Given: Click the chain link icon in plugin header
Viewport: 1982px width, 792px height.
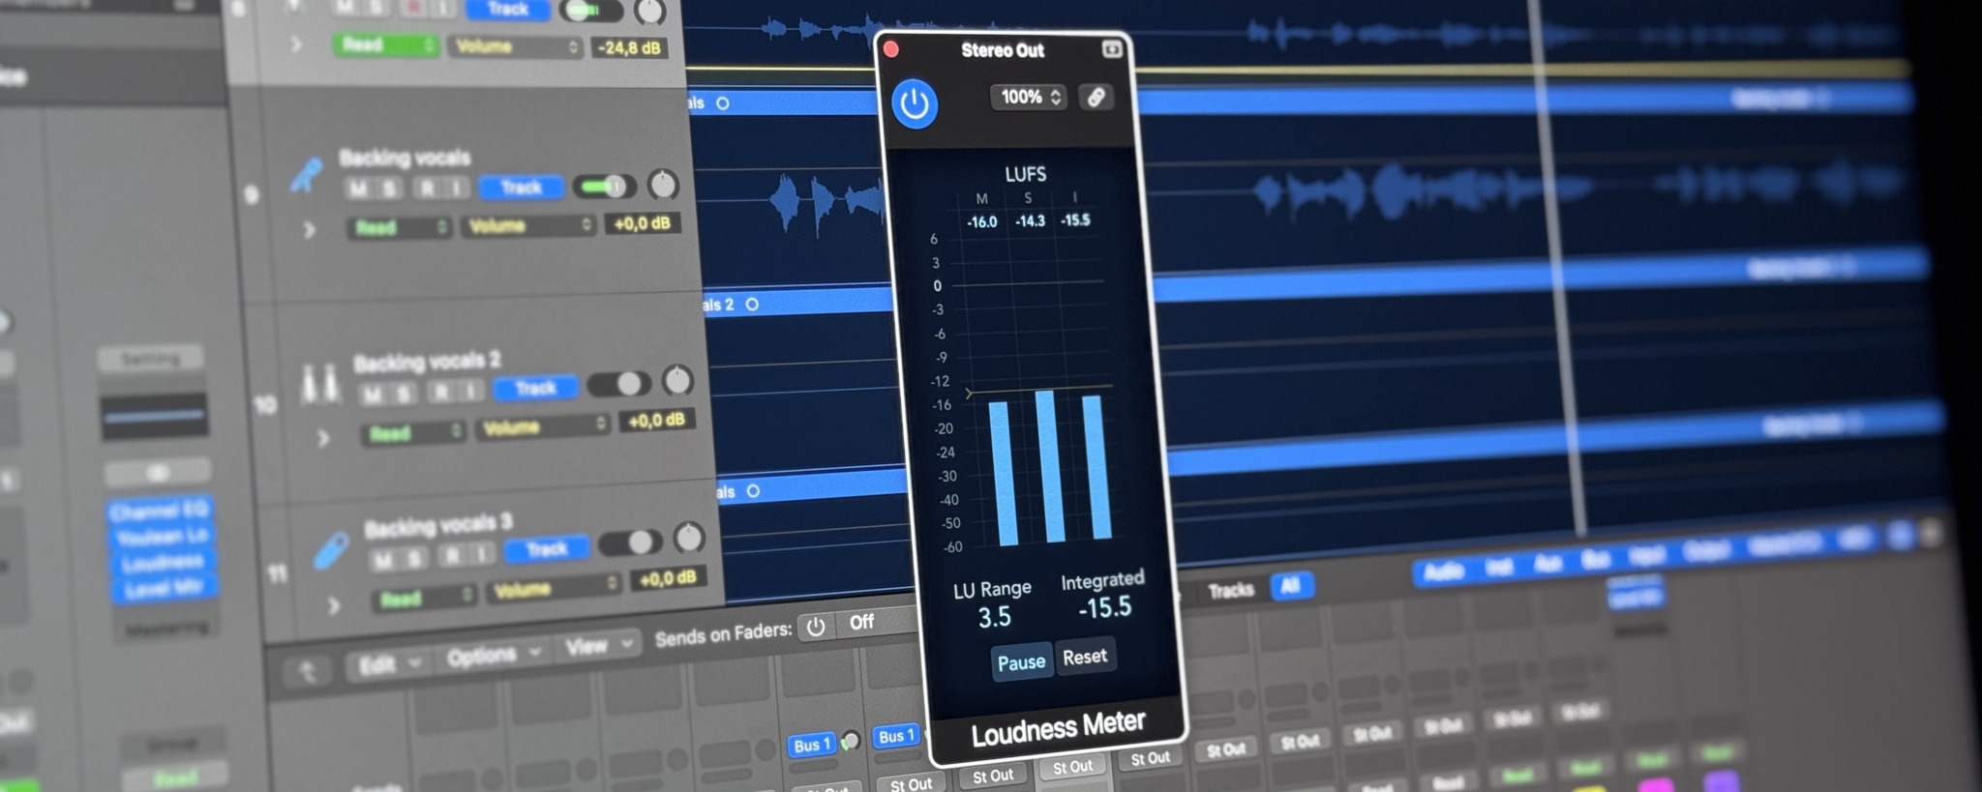Looking at the screenshot, I should point(1096,97).
